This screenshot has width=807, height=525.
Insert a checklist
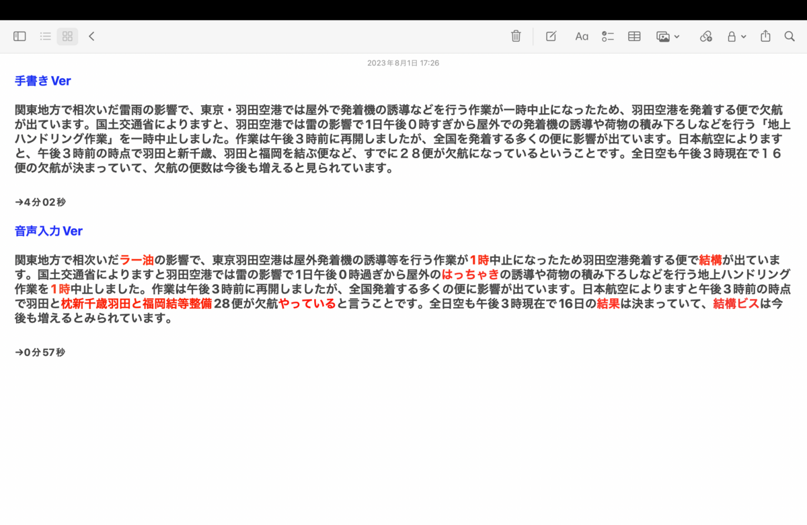click(608, 36)
